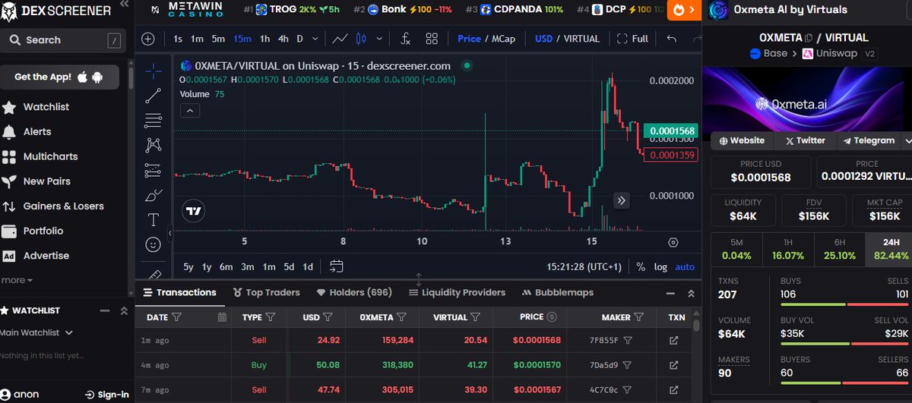This screenshot has width=912, height=403.
Task: Set the 1h chart interval
Action: [264, 39]
